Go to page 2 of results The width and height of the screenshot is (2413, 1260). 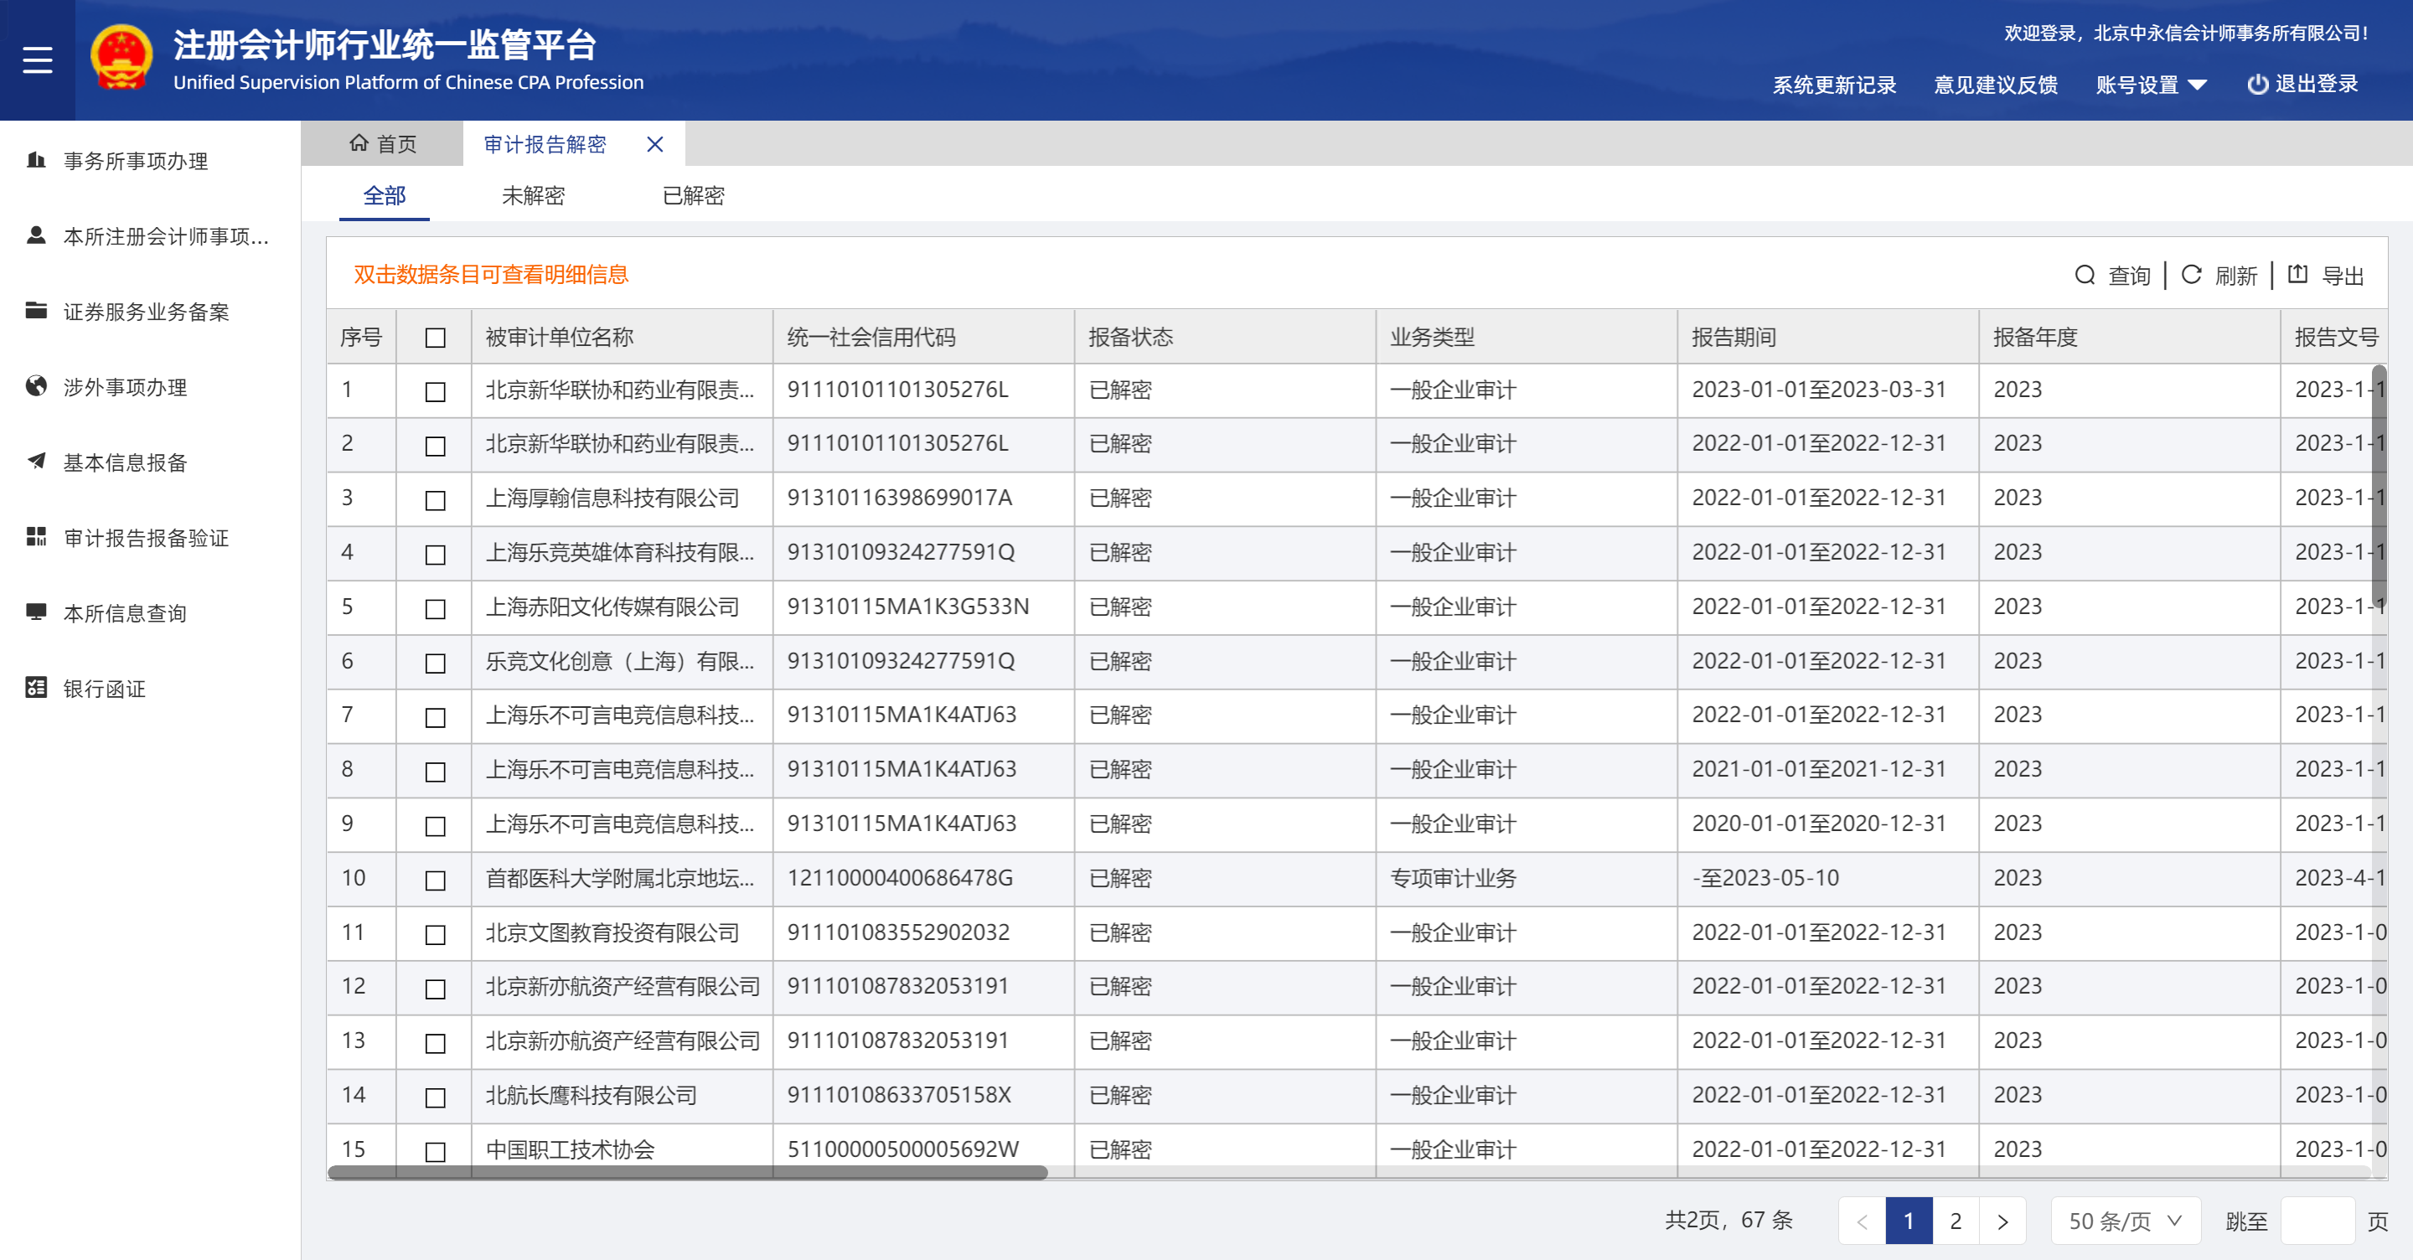(1956, 1221)
